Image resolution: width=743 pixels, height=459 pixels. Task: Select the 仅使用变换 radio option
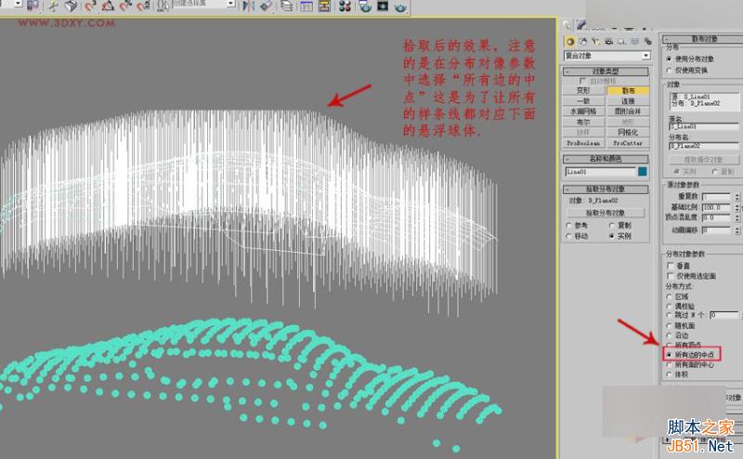[669, 71]
